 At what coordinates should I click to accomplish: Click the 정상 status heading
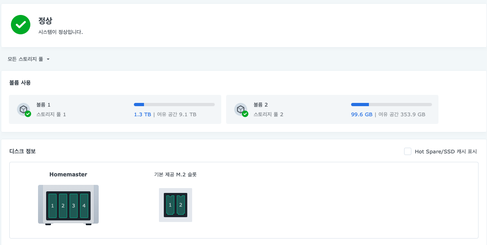pos(45,21)
